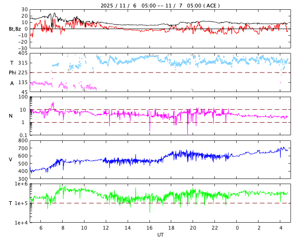Screen dimensions: 297x238
Task: Click the 300 value on the velocity axis
Action: (x=23, y=178)
